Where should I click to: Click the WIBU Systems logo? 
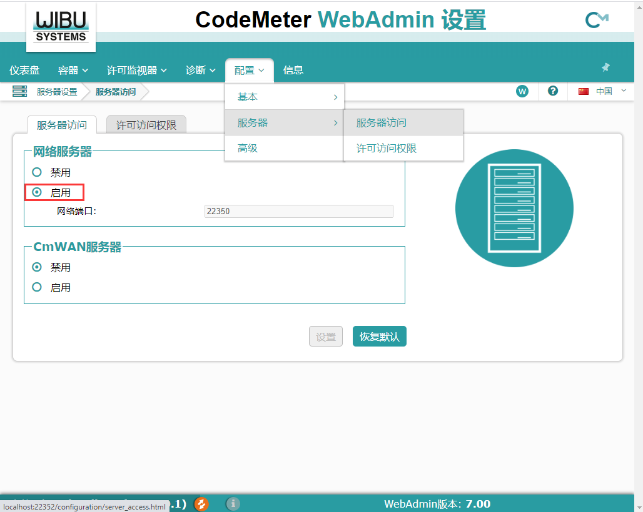[61, 27]
